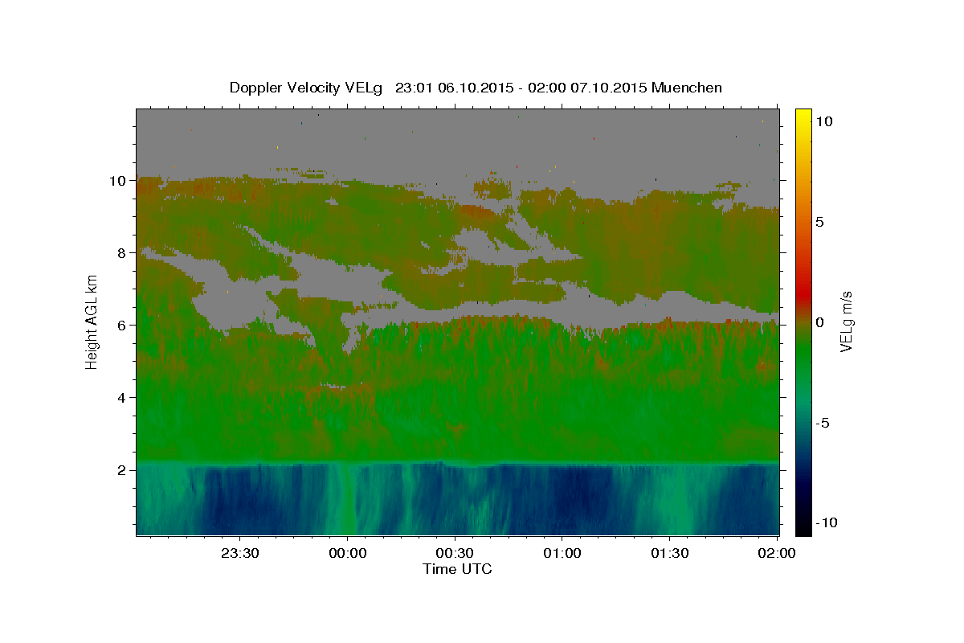Image resolution: width=964 pixels, height=643 pixels.
Task: Click the date range '23:01 06.10.2015' in title
Action: (453, 88)
